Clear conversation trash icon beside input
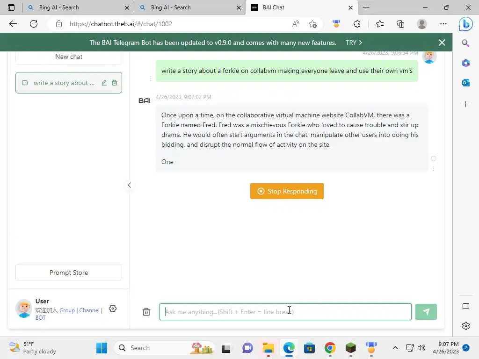The image size is (479, 359). (146, 312)
